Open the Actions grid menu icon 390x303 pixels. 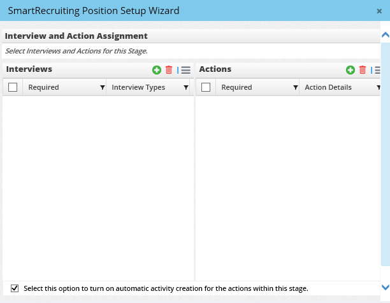pyautogui.click(x=378, y=70)
